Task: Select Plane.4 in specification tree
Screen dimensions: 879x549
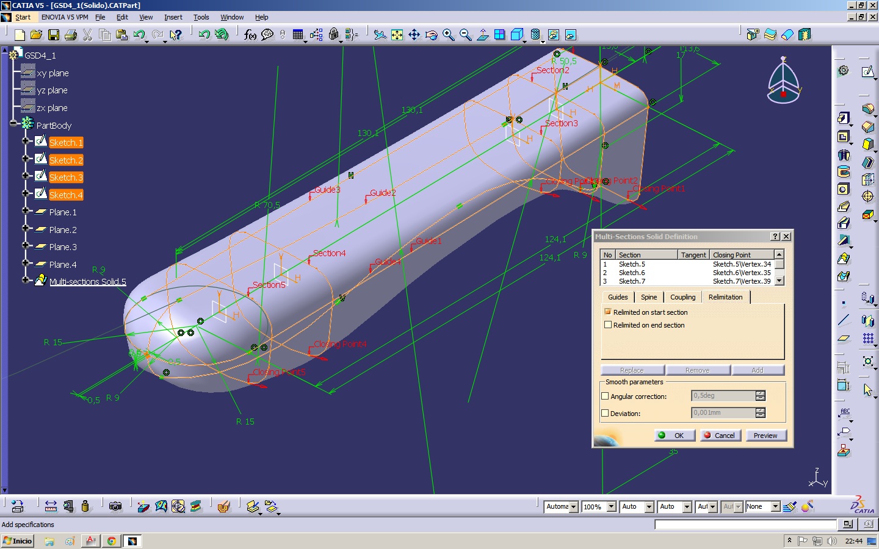Action: click(x=63, y=264)
